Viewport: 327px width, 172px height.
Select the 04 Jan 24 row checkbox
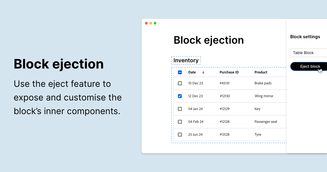[180, 109]
